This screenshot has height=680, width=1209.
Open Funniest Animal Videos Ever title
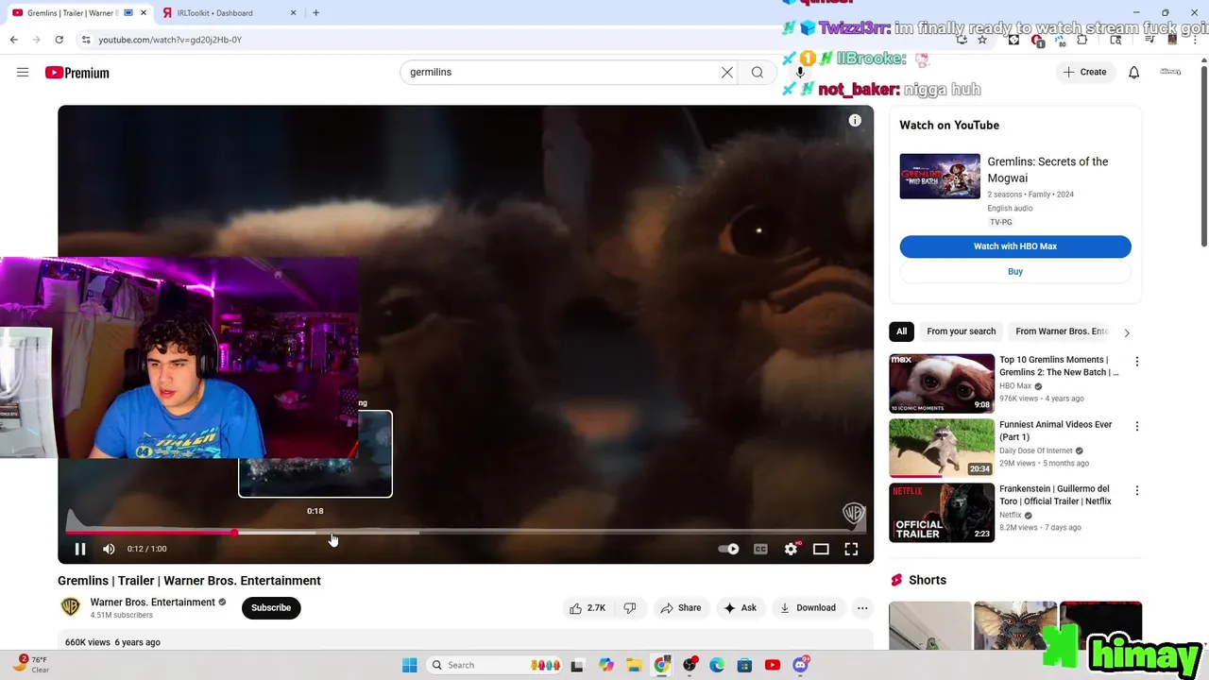1056,431
